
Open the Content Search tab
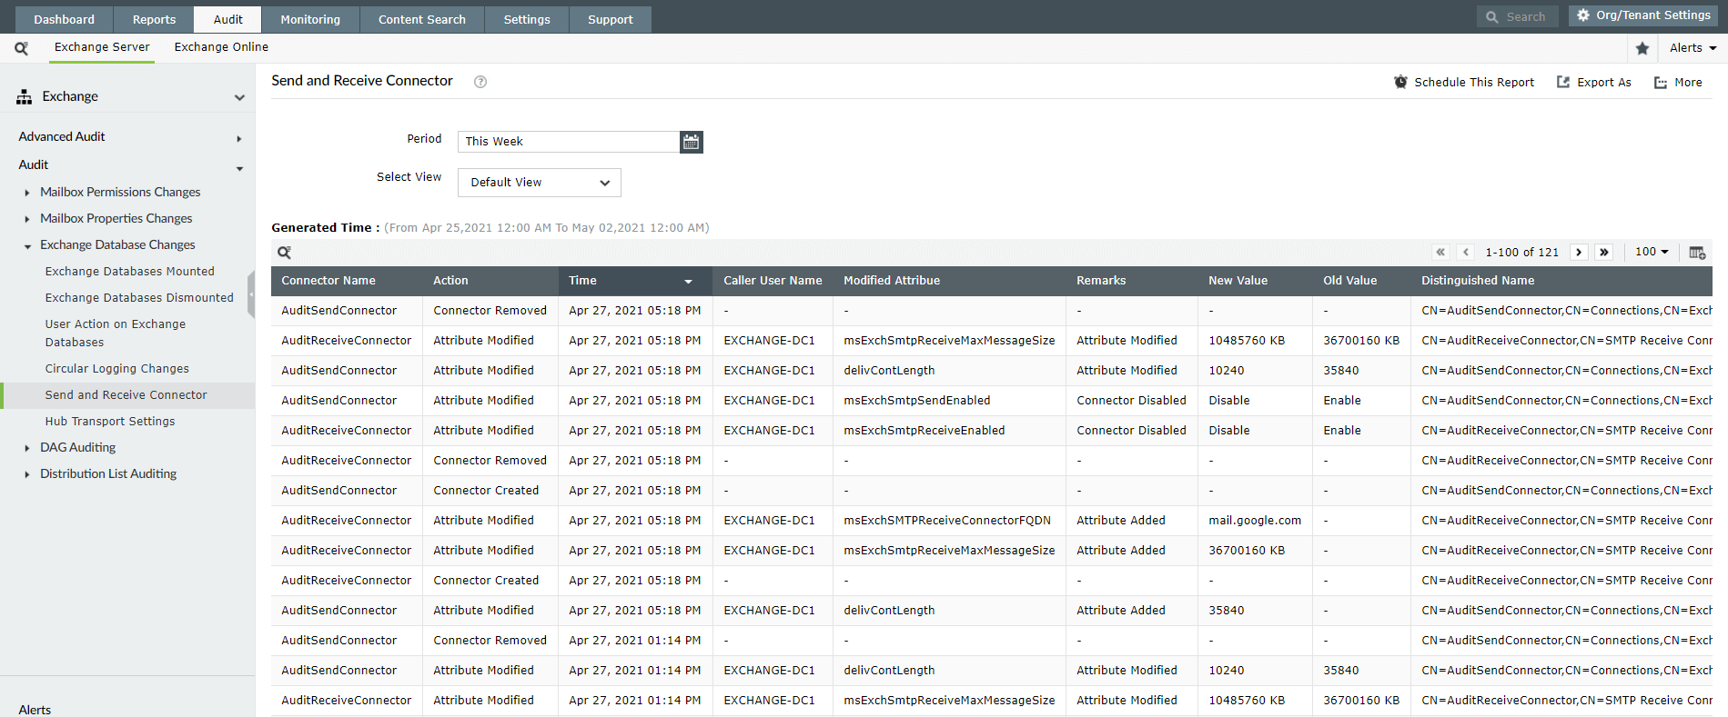point(422,19)
